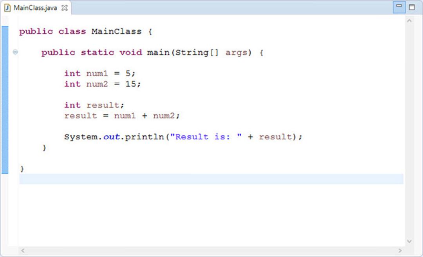Viewport: 423px width, 257px height.
Task: Click the System.out.println statement
Action: (x=183, y=137)
